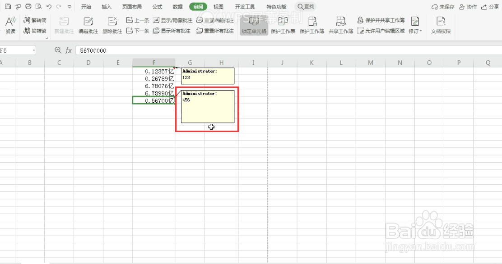Toggle 锁定单元格 lock cell button

pyautogui.click(x=254, y=25)
